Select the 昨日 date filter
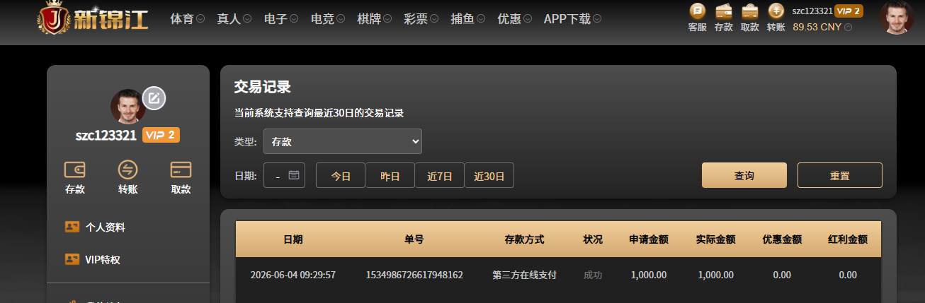This screenshot has height=303, width=925. [x=390, y=175]
